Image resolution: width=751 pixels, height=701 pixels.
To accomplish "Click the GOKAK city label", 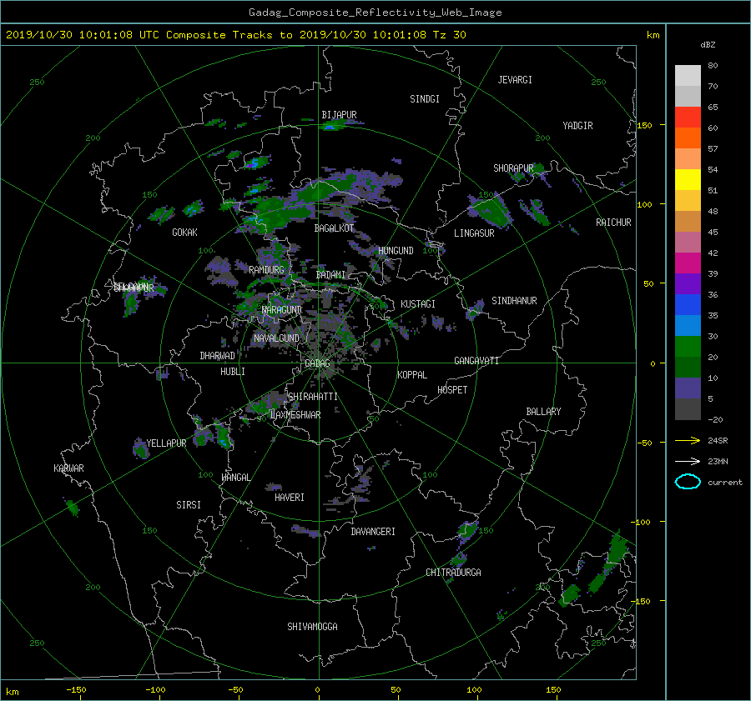I will [184, 233].
